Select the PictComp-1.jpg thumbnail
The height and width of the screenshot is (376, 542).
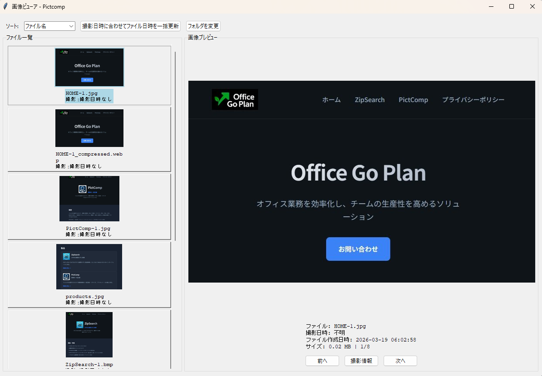click(89, 199)
